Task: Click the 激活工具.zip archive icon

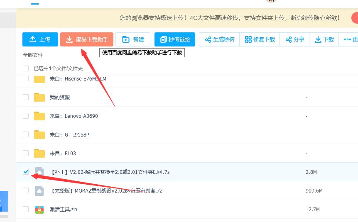Action: click(x=39, y=209)
